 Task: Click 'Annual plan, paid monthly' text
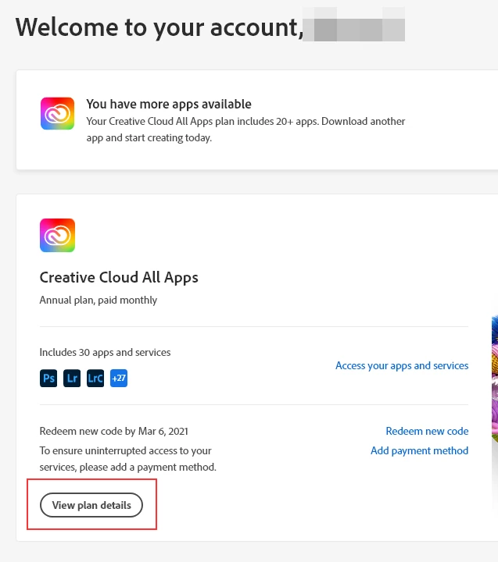(x=99, y=300)
